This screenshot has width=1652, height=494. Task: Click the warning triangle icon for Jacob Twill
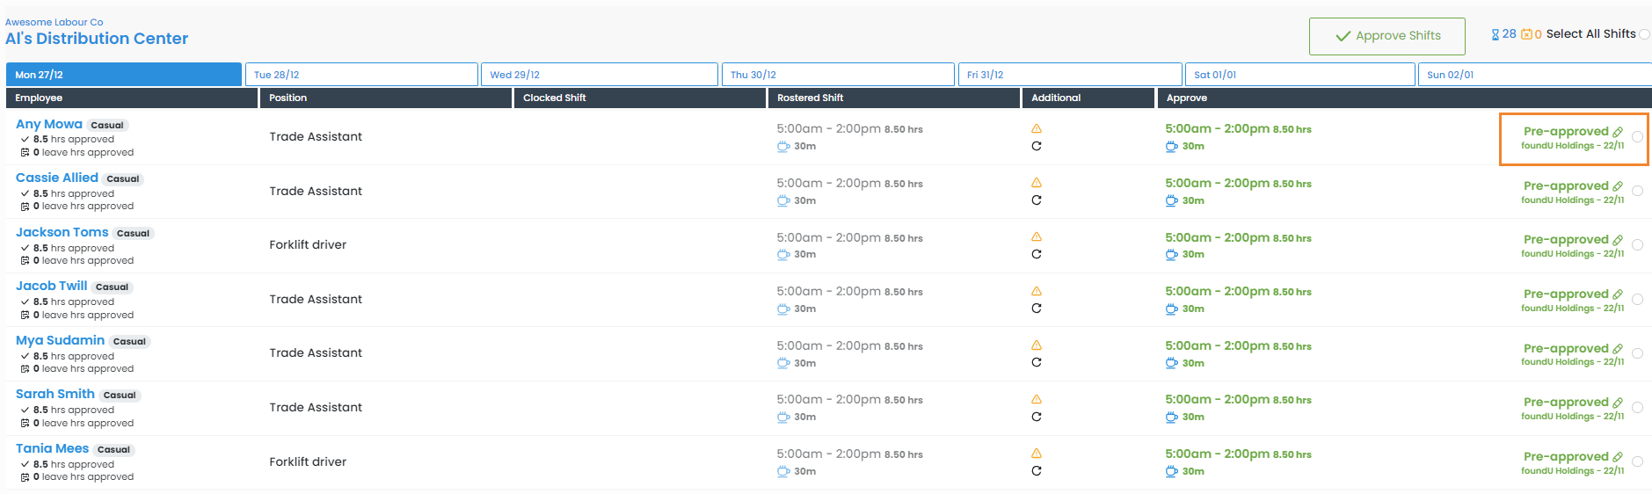tap(1037, 291)
